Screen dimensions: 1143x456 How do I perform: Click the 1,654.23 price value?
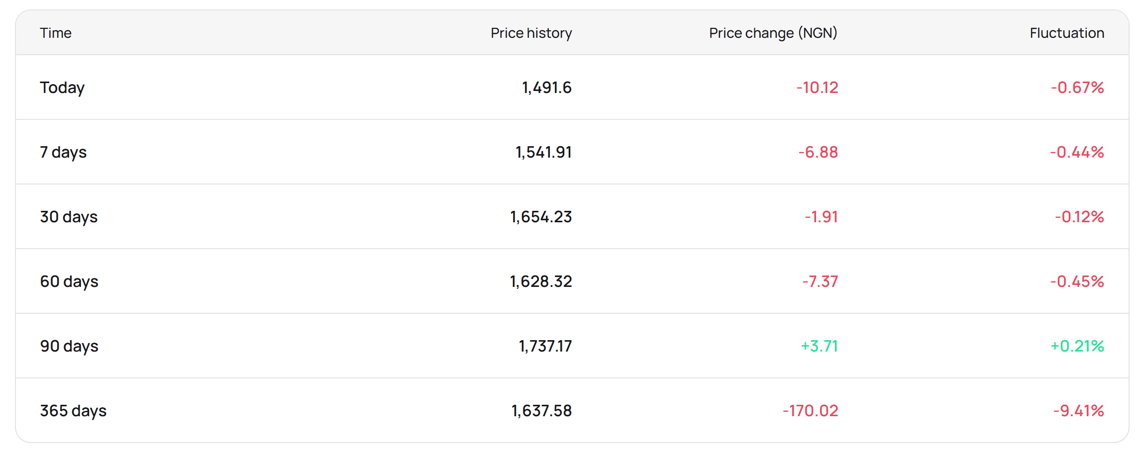click(541, 217)
